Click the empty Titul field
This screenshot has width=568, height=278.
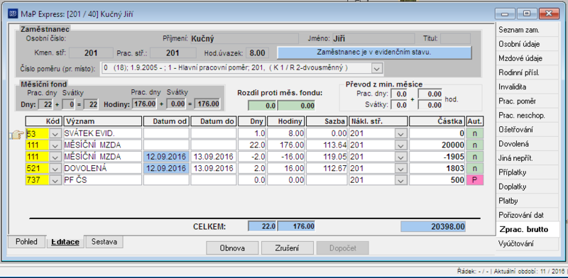[455, 39]
